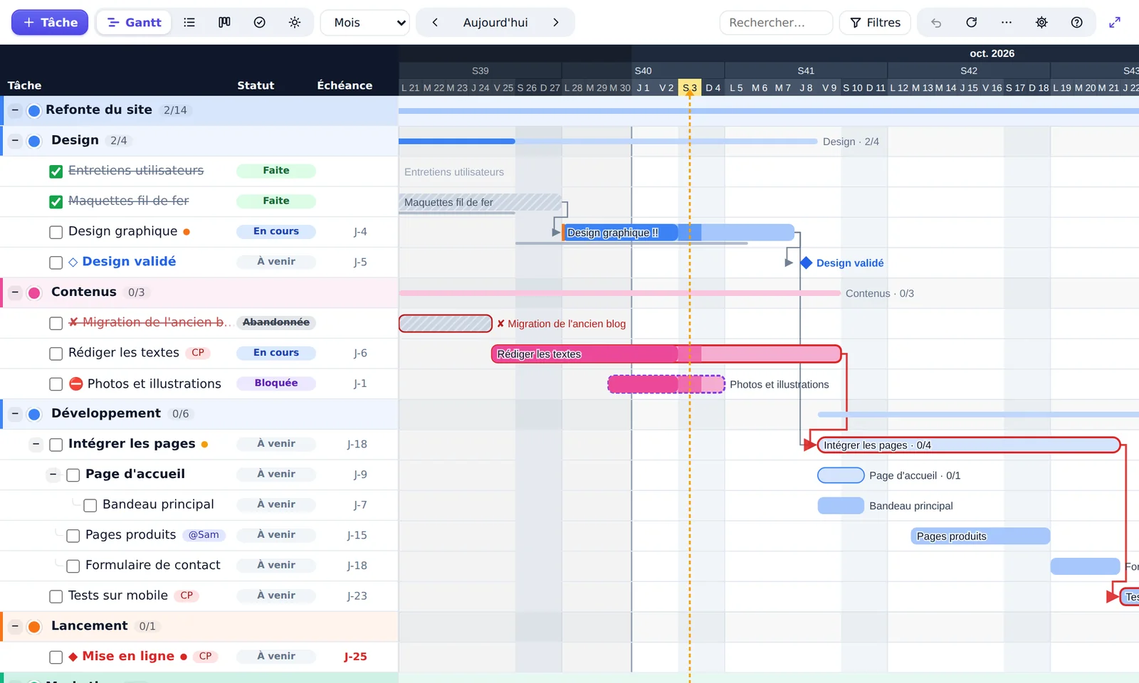This screenshot has width=1139, height=683.
Task: Uncheck Maquettes fil de fer task
Action: 56,202
